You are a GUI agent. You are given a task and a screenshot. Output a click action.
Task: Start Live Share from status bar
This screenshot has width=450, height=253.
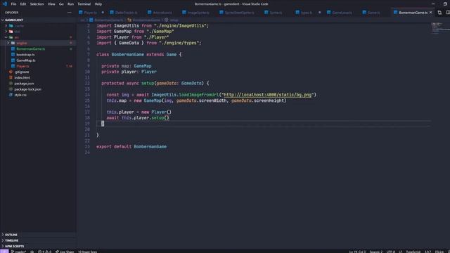coord(65,252)
